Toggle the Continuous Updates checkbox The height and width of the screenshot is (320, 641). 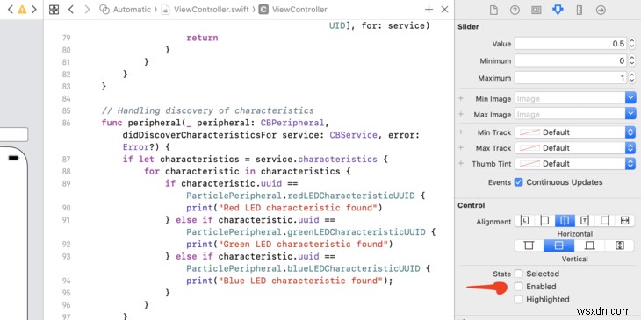(518, 182)
